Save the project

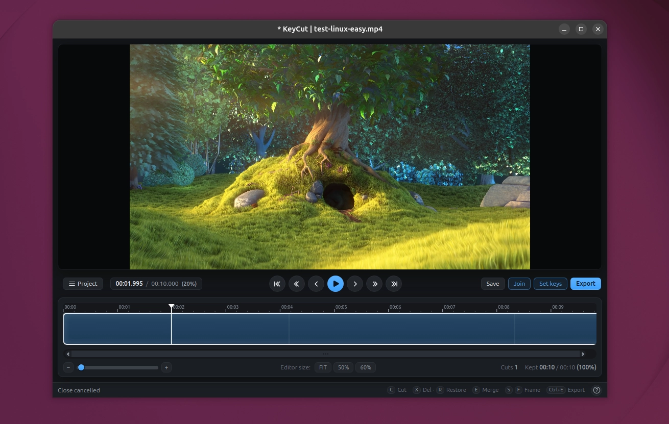click(493, 284)
